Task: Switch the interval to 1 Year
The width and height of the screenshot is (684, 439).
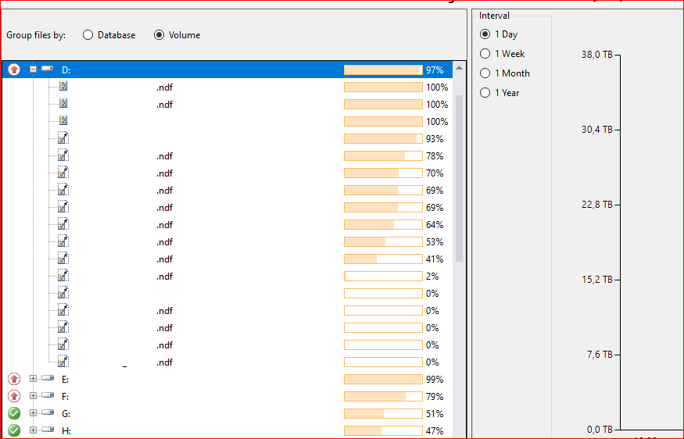Action: 485,93
